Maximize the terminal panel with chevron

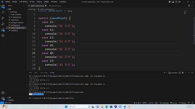click(189, 73)
